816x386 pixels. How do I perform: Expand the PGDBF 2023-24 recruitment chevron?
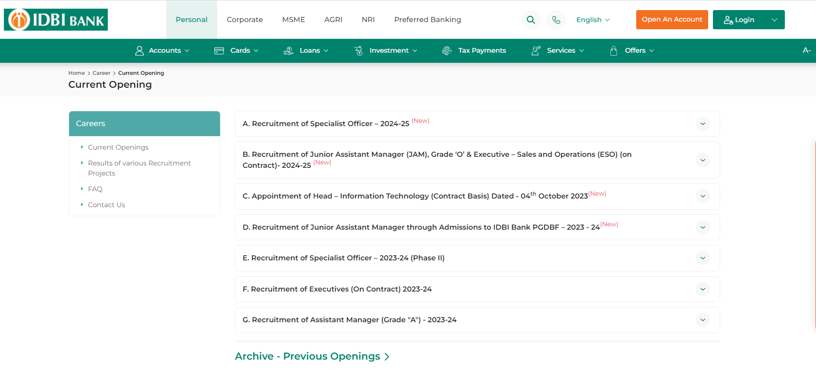click(x=703, y=227)
